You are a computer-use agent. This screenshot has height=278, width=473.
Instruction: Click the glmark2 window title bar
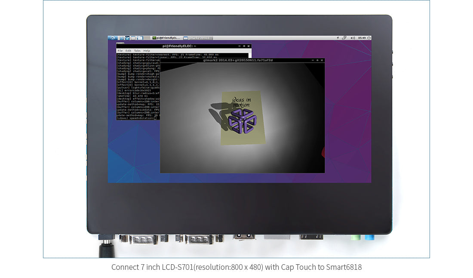click(x=237, y=60)
